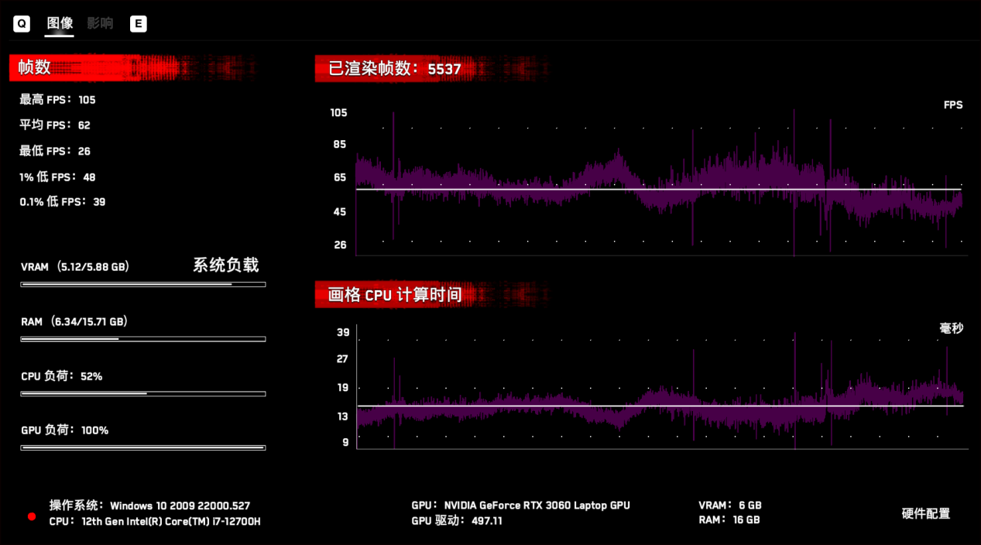
Task: Open the 影响 tab
Action: click(100, 23)
